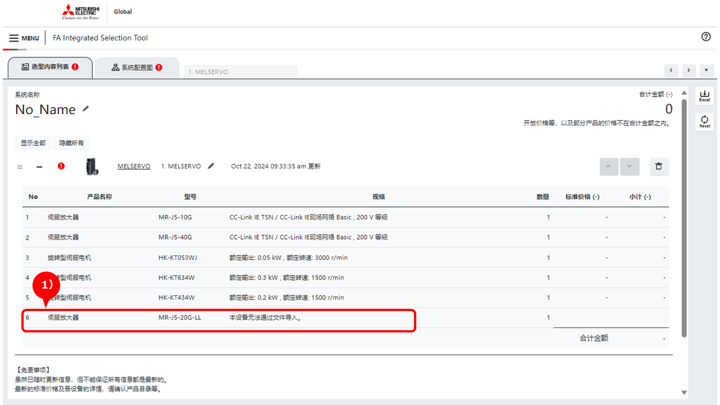This screenshot has width=720, height=405.
Task: Open the tab list dropdown arrow
Action: click(x=706, y=70)
